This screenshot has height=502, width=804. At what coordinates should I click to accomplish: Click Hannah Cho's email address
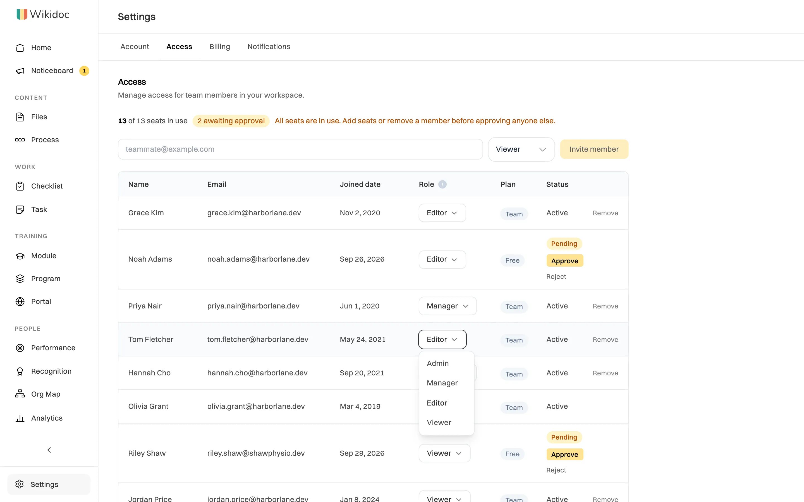point(257,373)
